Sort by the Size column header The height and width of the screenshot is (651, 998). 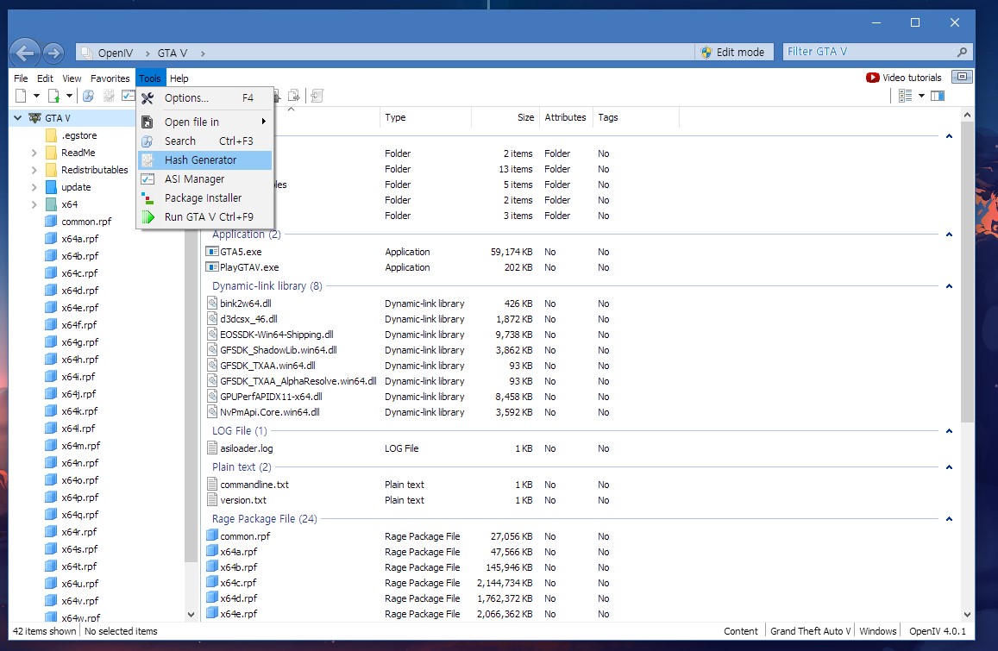click(x=505, y=117)
